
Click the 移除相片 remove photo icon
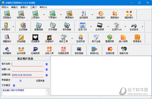click(x=21, y=15)
